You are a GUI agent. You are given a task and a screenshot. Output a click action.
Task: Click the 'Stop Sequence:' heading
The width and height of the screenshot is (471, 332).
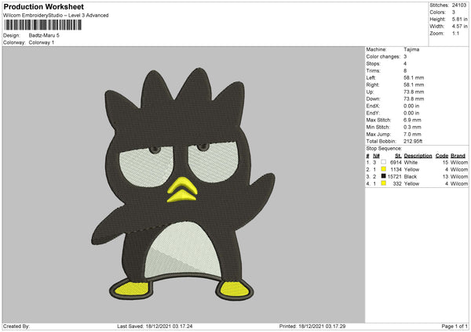(x=384, y=149)
